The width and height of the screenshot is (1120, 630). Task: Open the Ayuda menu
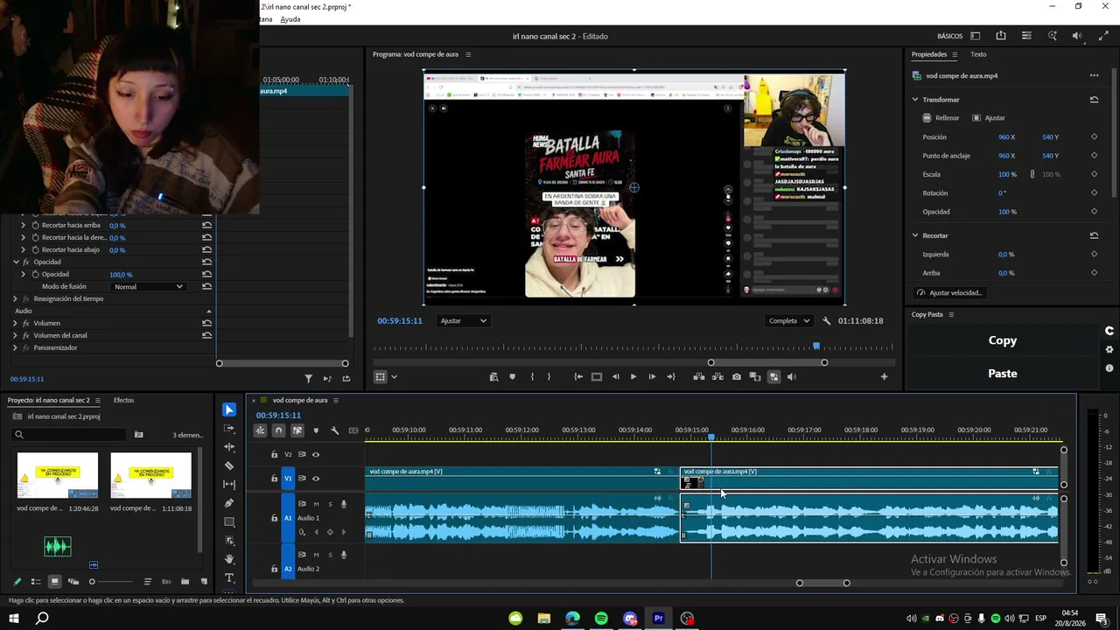(290, 19)
